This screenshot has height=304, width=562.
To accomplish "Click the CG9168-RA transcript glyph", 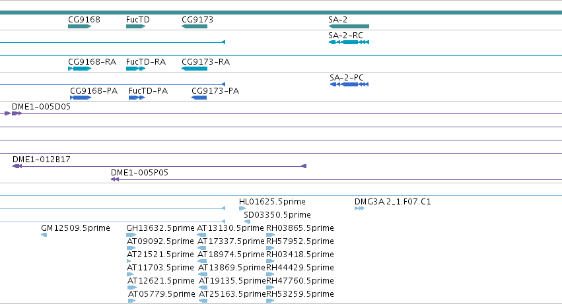I will coord(79,69).
